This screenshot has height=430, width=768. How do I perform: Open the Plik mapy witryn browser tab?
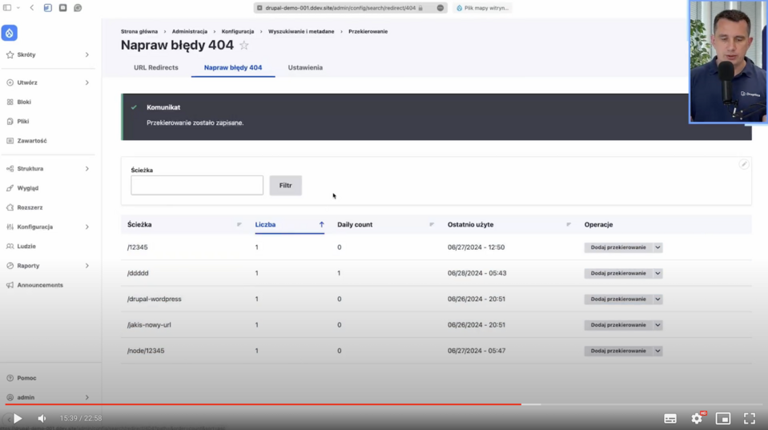tap(482, 8)
